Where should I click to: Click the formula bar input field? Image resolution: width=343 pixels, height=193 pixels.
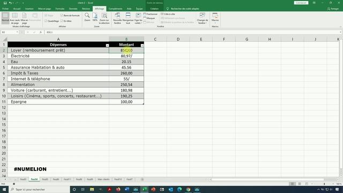pyautogui.click(x=192, y=32)
